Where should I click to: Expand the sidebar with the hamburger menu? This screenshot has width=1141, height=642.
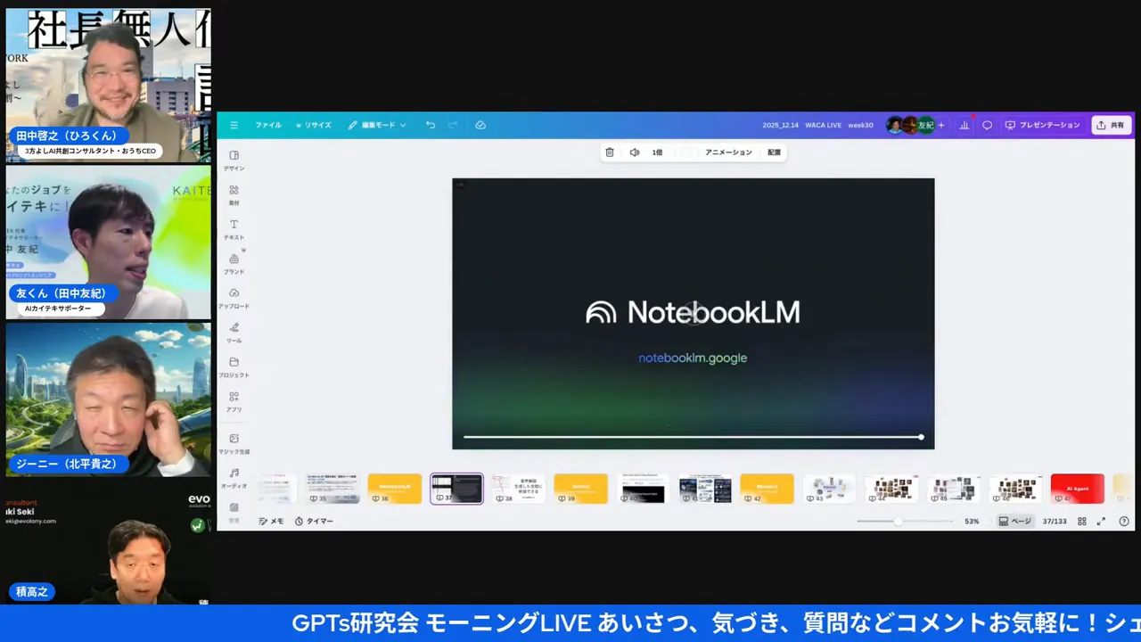[x=234, y=125]
